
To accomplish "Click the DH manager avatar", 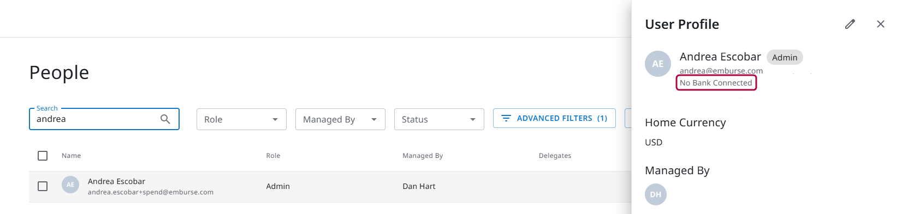I will tap(656, 194).
